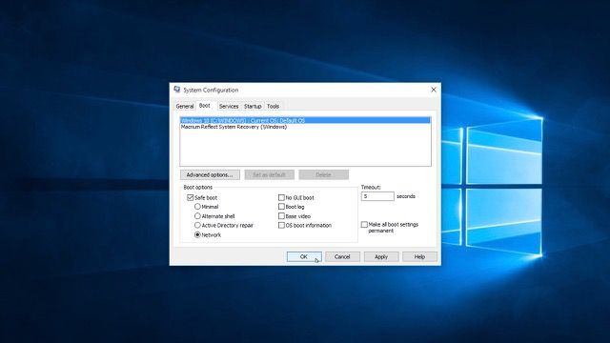Select the Minimal radio option
The width and height of the screenshot is (610, 343).
(197, 207)
